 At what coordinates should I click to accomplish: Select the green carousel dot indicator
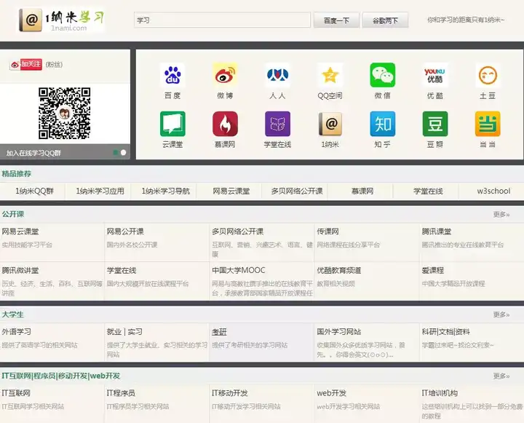[x=116, y=152]
